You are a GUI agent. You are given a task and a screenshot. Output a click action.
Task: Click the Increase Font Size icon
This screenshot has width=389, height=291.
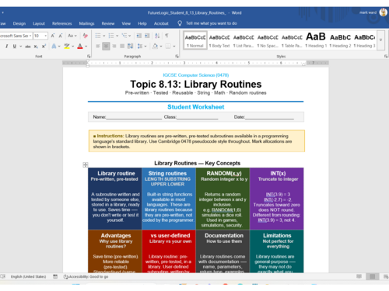tap(53, 36)
